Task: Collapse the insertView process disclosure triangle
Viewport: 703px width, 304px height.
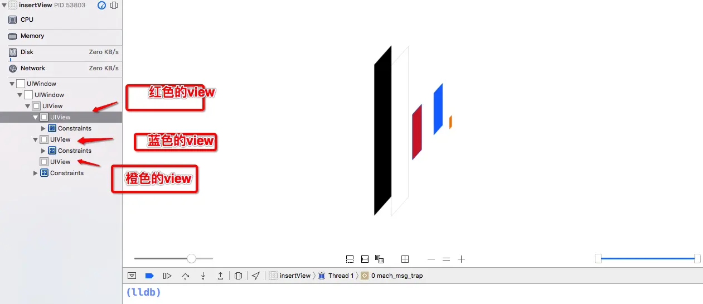Action: pos(4,5)
